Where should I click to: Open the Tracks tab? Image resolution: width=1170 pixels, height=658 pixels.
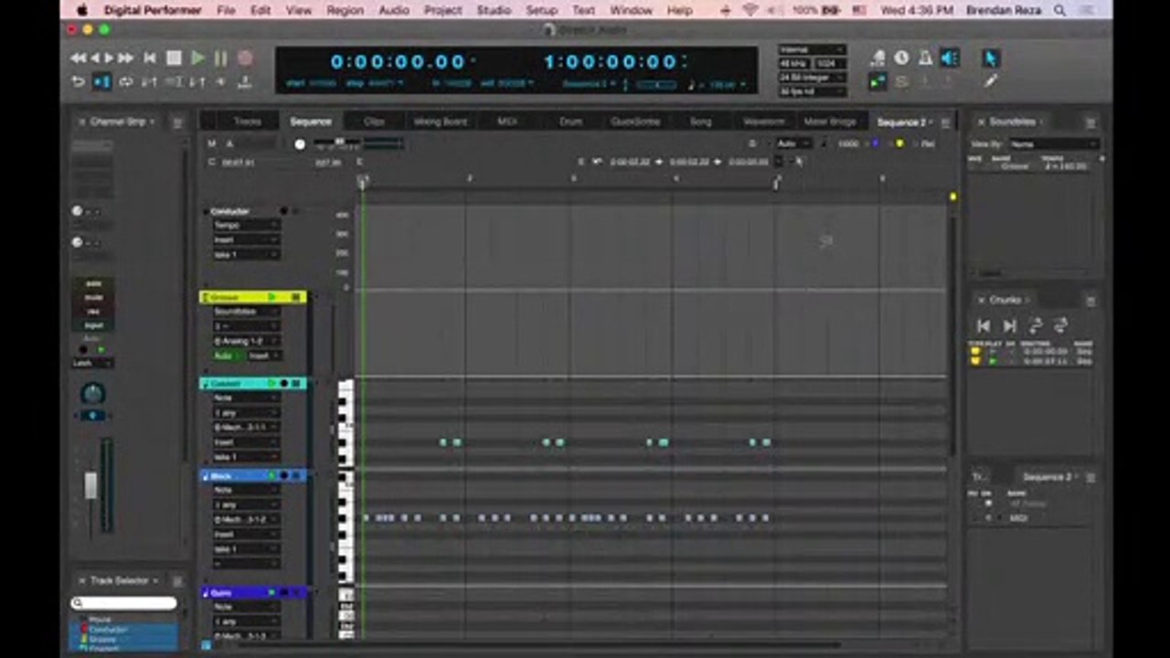(x=247, y=122)
